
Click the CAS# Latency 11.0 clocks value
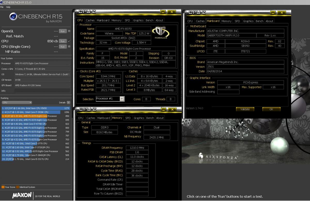(x=137, y=157)
